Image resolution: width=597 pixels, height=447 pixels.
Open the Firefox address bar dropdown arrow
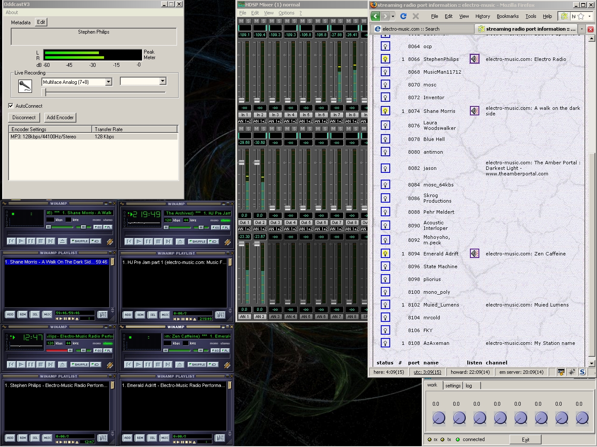[x=590, y=16]
